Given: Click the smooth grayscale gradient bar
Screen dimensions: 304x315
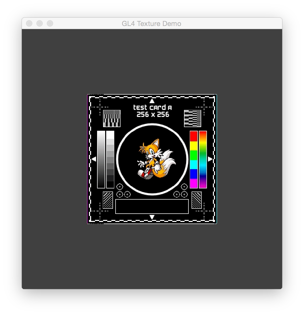Looking at the screenshot, I should pos(101,160).
